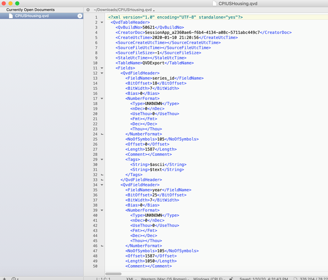Viewport: 328px width, 280px height.
Task: Click the add (+) button at sidebar bottom
Action: pyautogui.click(x=5, y=278)
